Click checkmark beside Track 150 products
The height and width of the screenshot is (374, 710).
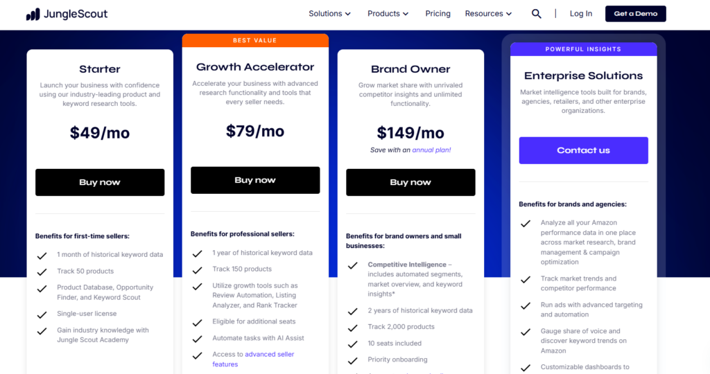point(198,269)
